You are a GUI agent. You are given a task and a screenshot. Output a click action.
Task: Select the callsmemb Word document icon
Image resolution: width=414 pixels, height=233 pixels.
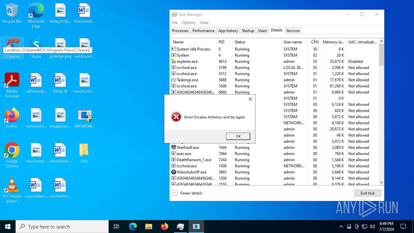point(36,83)
